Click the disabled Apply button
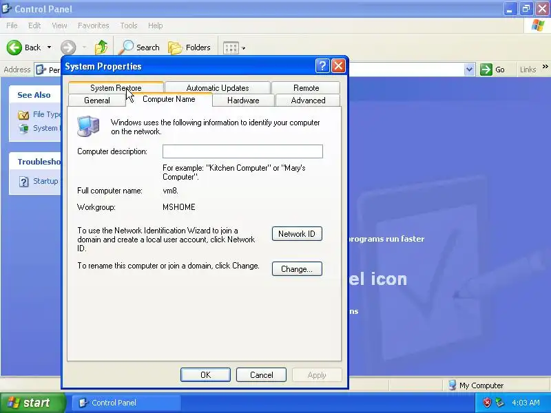Viewport: 551px width, 413px height. pos(317,375)
